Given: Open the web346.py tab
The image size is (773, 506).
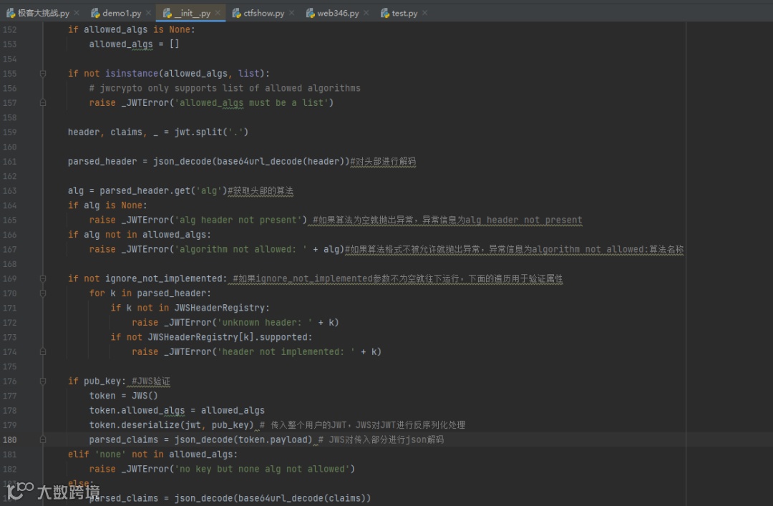Looking at the screenshot, I should 338,13.
